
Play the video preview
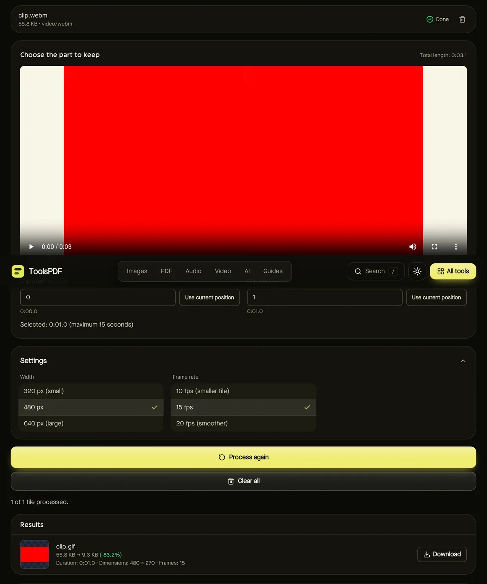coord(31,247)
